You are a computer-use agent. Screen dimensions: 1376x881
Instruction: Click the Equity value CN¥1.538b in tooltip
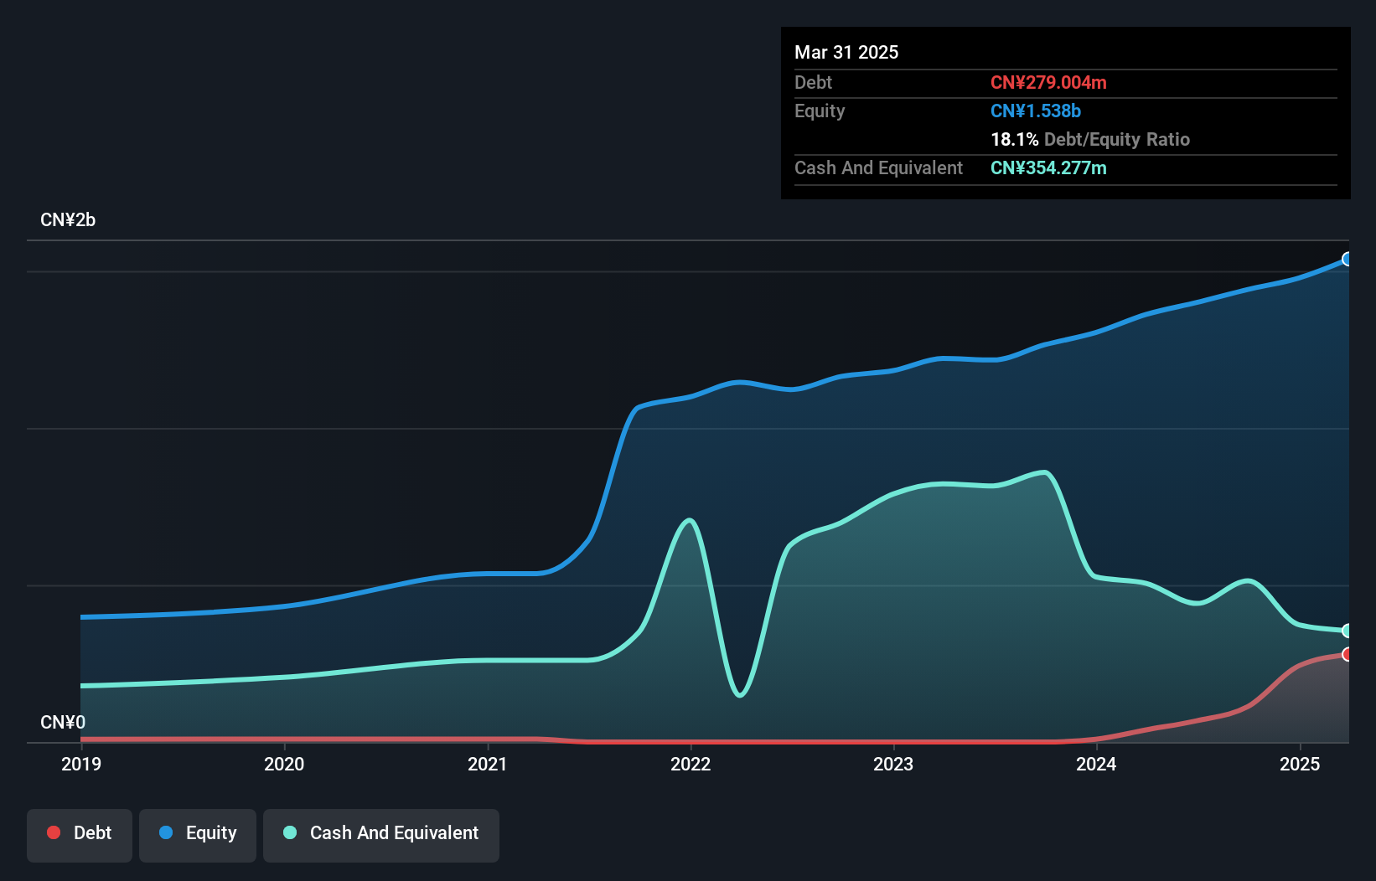(1036, 111)
